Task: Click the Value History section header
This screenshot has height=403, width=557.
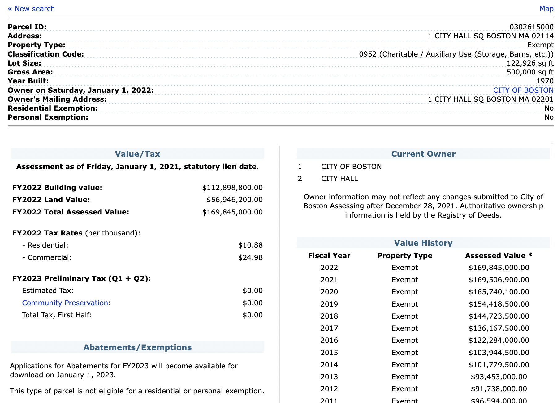Action: tap(423, 243)
